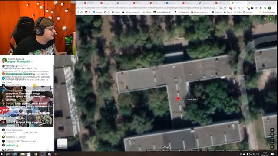Open the Nightbot bookmark
This screenshot has height=156, width=278.
pyautogui.click(x=217, y=12)
